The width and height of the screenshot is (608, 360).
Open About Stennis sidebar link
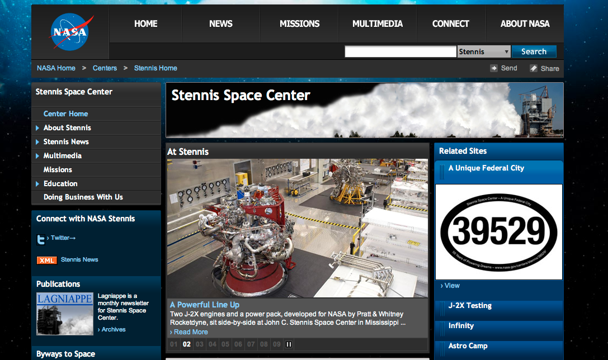point(67,128)
